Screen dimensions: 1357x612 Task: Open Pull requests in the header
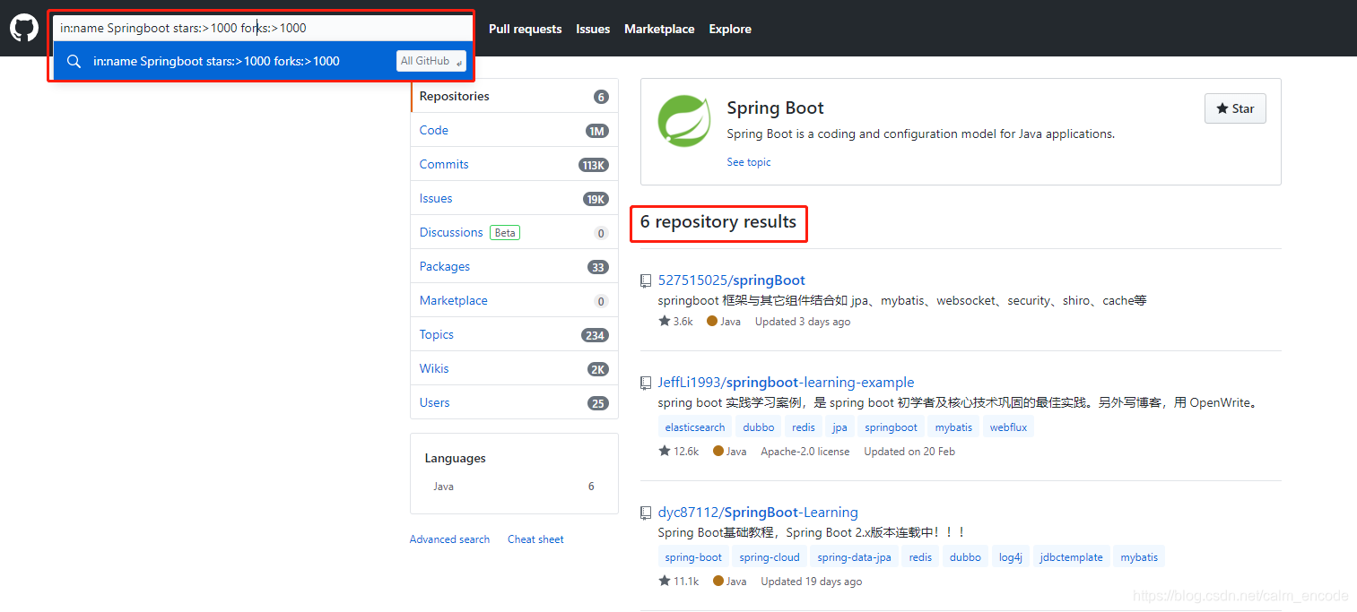[x=525, y=29]
